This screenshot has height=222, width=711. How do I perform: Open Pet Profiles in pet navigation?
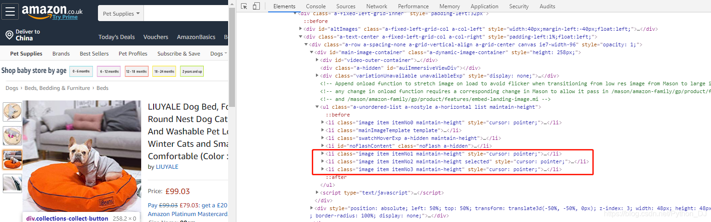point(133,54)
